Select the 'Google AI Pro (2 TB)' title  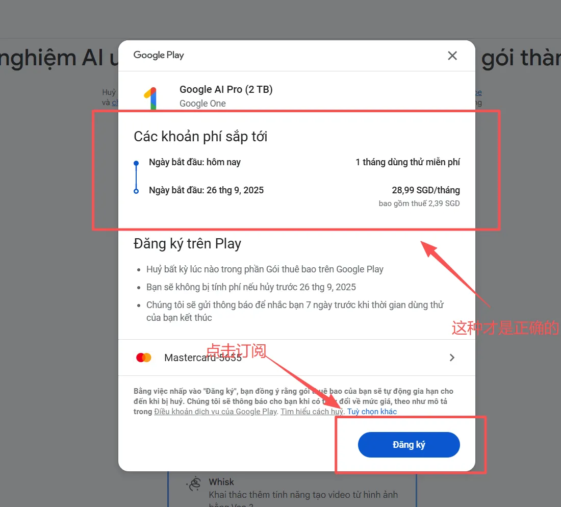tap(226, 89)
